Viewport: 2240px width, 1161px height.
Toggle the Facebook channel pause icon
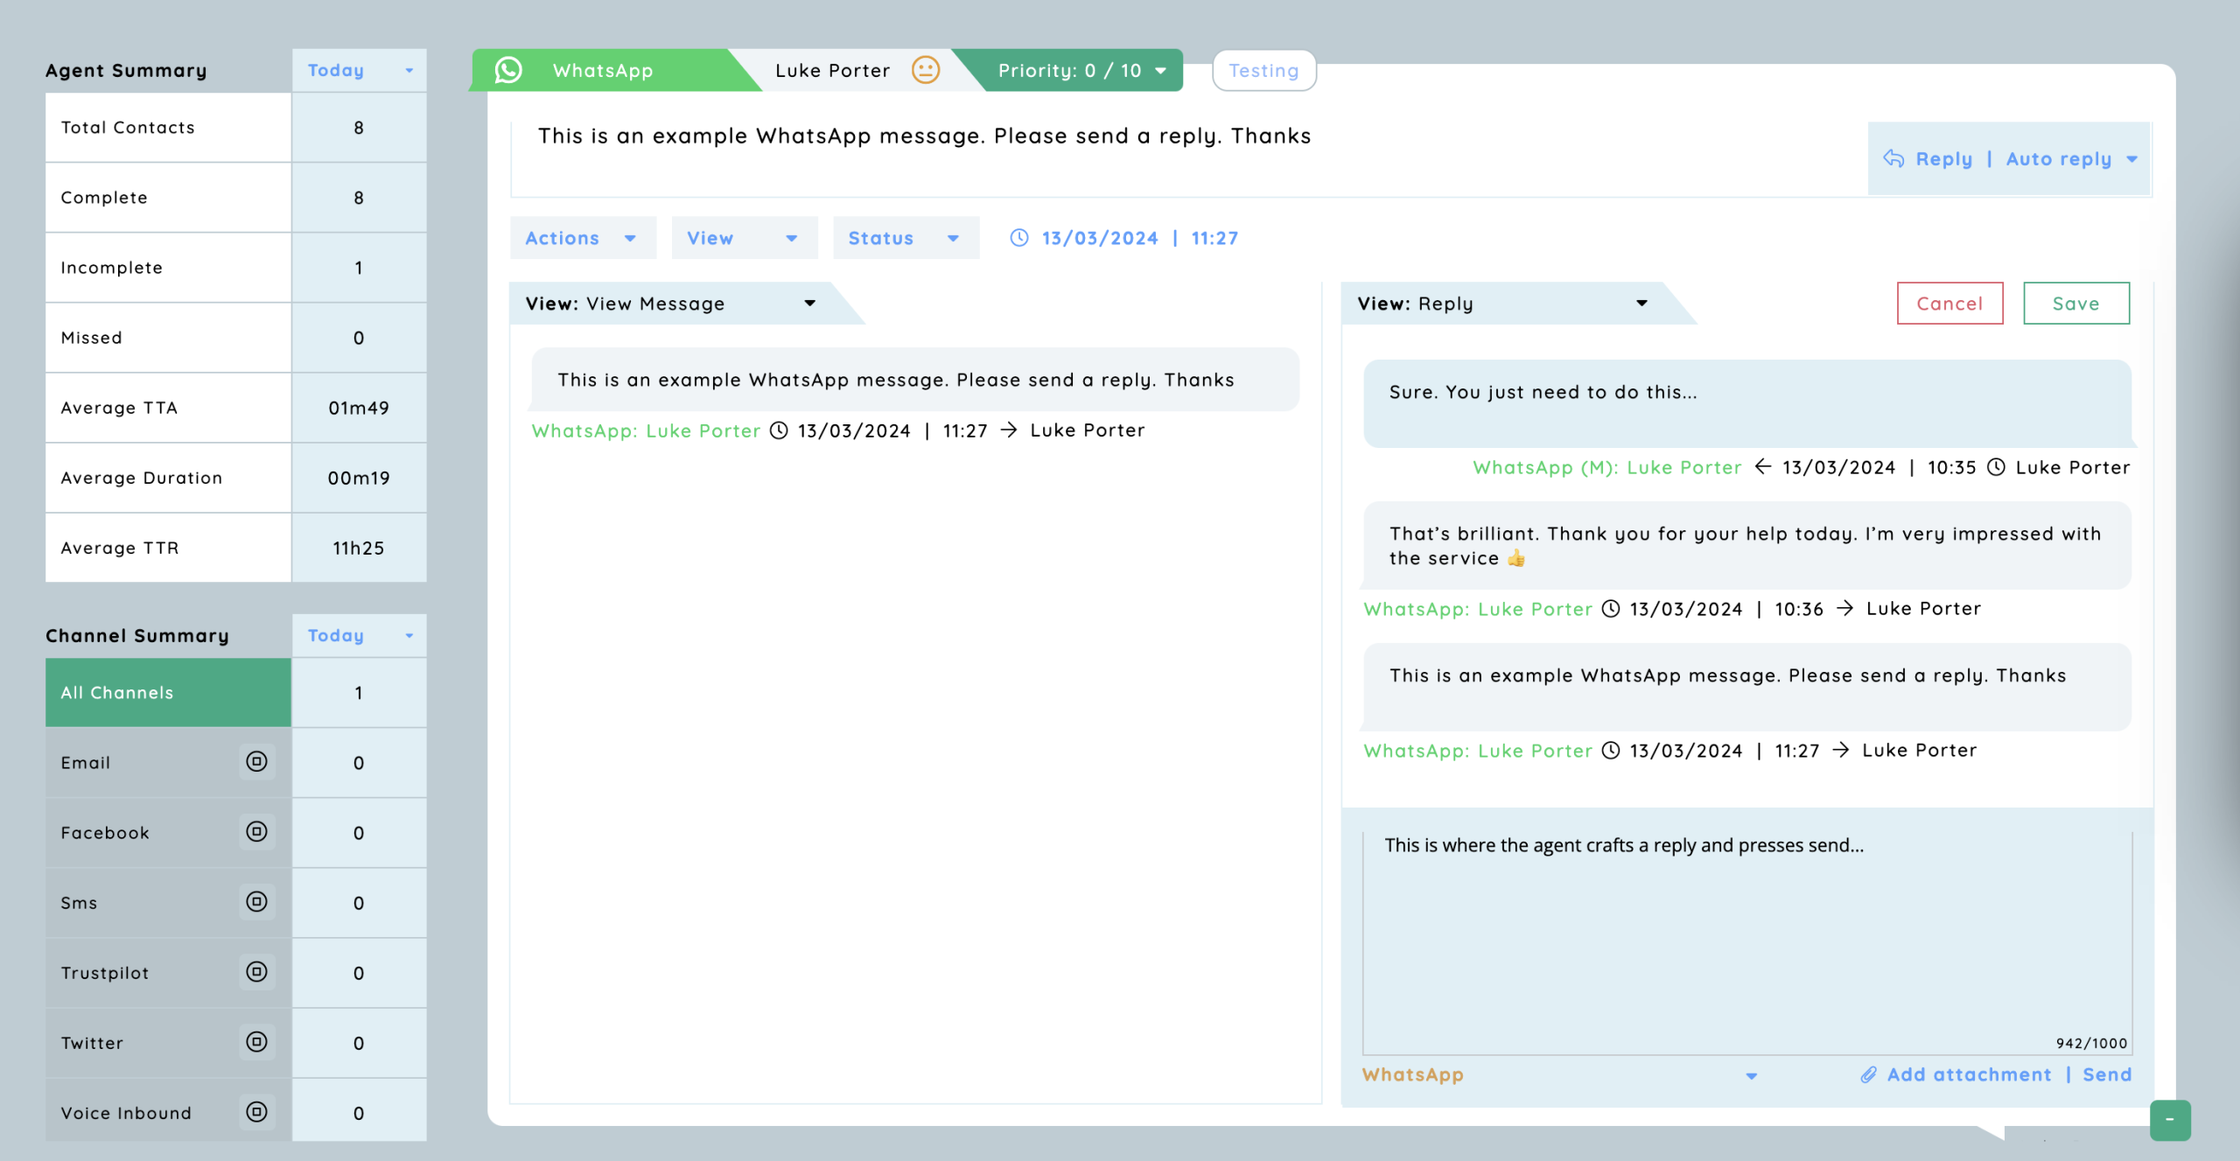[x=256, y=831]
